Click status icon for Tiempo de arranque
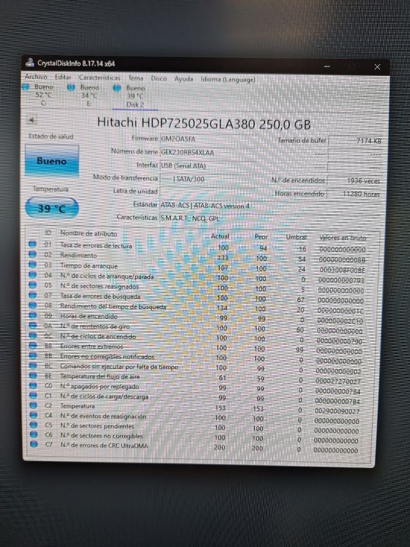Image resolution: width=410 pixels, height=547 pixels. click(x=33, y=264)
